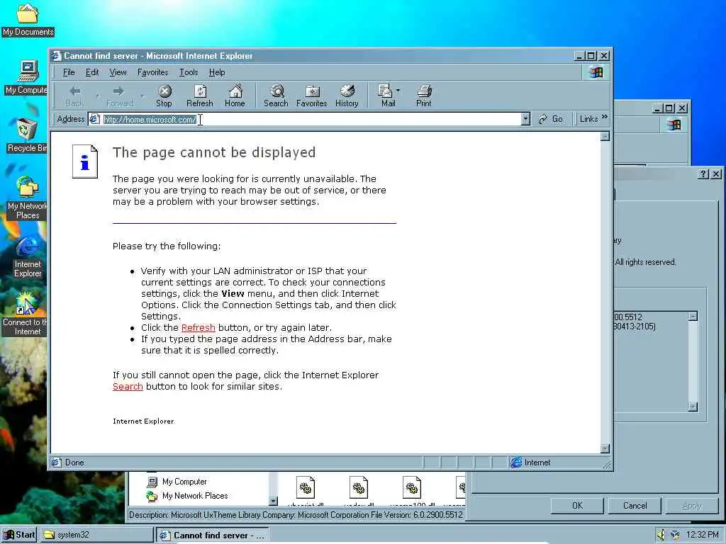Open the Start menu
Screen dimensions: 726x544
pyautogui.click(x=19, y=535)
